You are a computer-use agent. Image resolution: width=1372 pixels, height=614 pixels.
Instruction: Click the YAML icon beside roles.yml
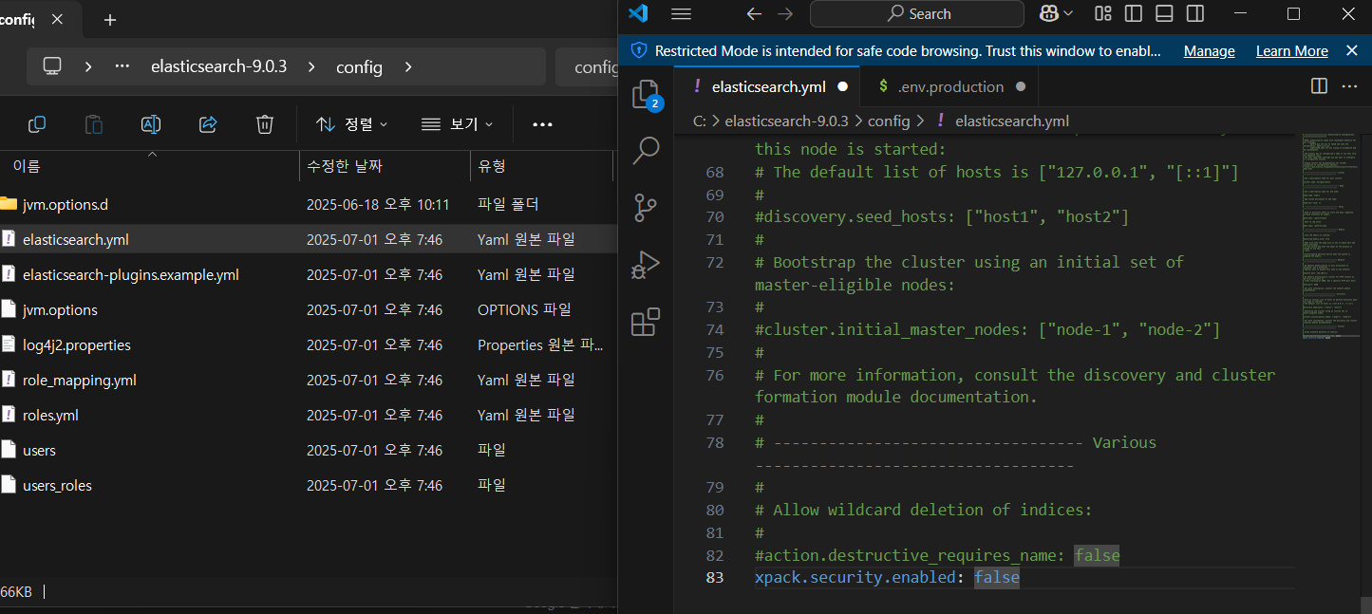9,415
